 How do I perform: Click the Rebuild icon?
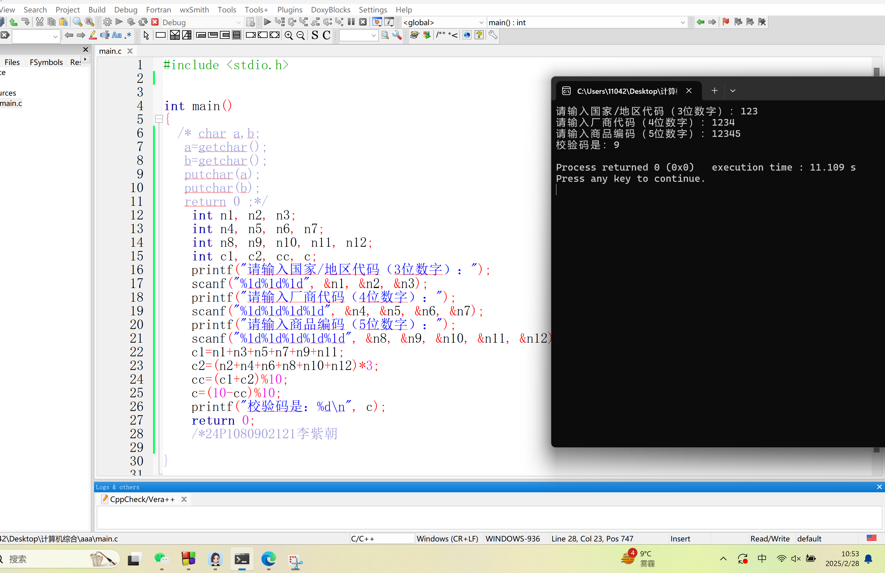pos(143,22)
